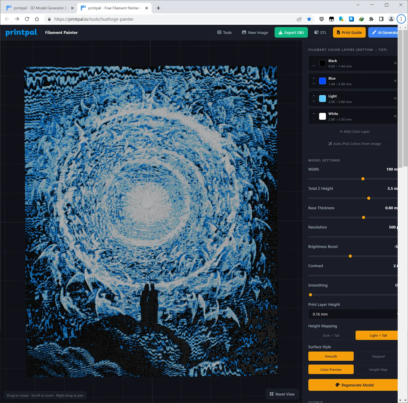Click Auto-Pick Colors From Image
The image size is (408, 403).
tap(353, 144)
